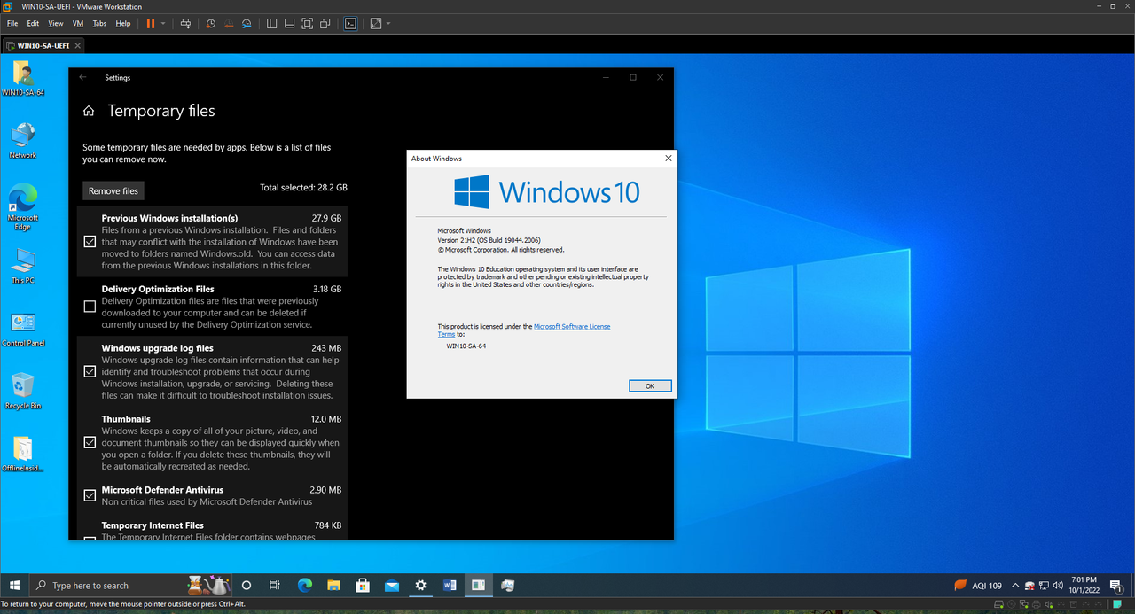Close the About Windows dialog
Image resolution: width=1135 pixels, height=614 pixels.
(668, 159)
